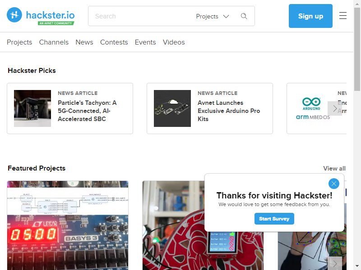
Task: Close the survey popup with X icon
Action: (x=333, y=184)
